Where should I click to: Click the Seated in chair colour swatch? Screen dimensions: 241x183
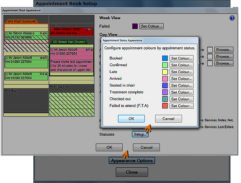coord(165,86)
